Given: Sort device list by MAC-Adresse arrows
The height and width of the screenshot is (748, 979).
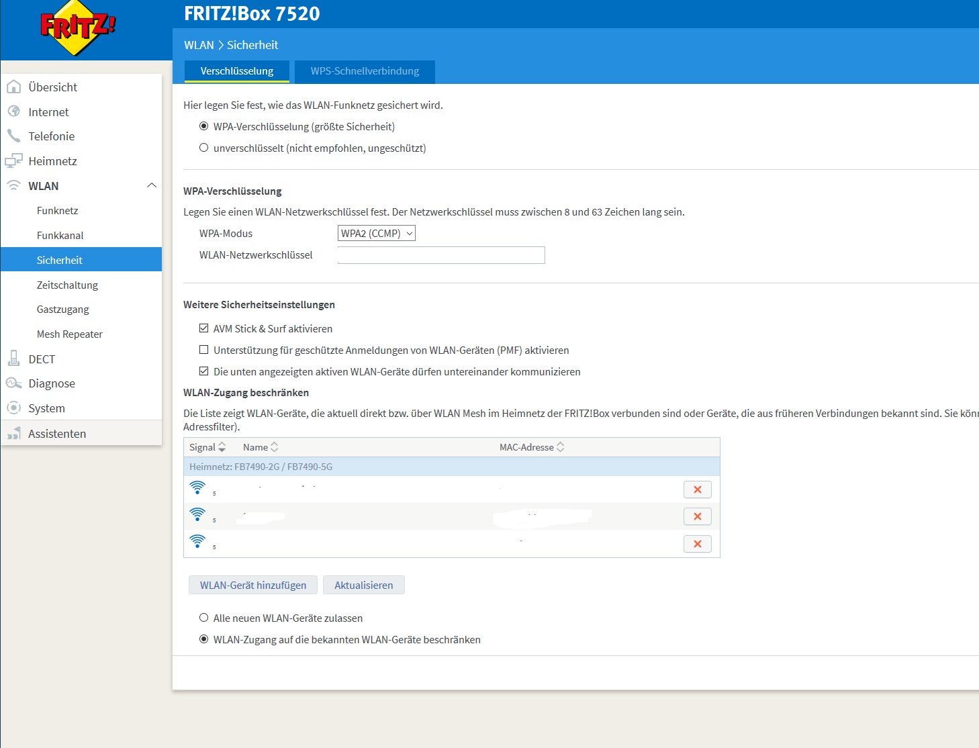Looking at the screenshot, I should 561,447.
